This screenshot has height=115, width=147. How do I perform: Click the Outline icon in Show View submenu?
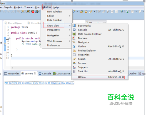[74, 46]
